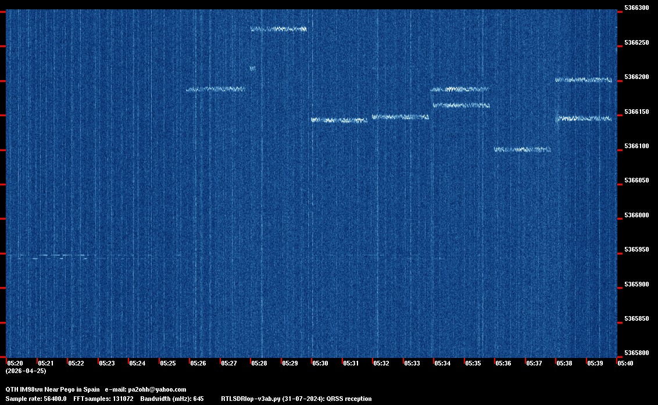The height and width of the screenshot is (405, 658).
Task: Click the 05:40 time axis label
Action: (625, 363)
